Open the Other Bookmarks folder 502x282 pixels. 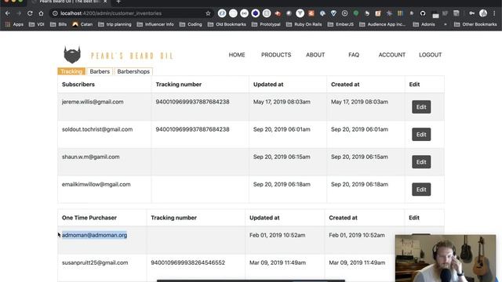pos(475,24)
